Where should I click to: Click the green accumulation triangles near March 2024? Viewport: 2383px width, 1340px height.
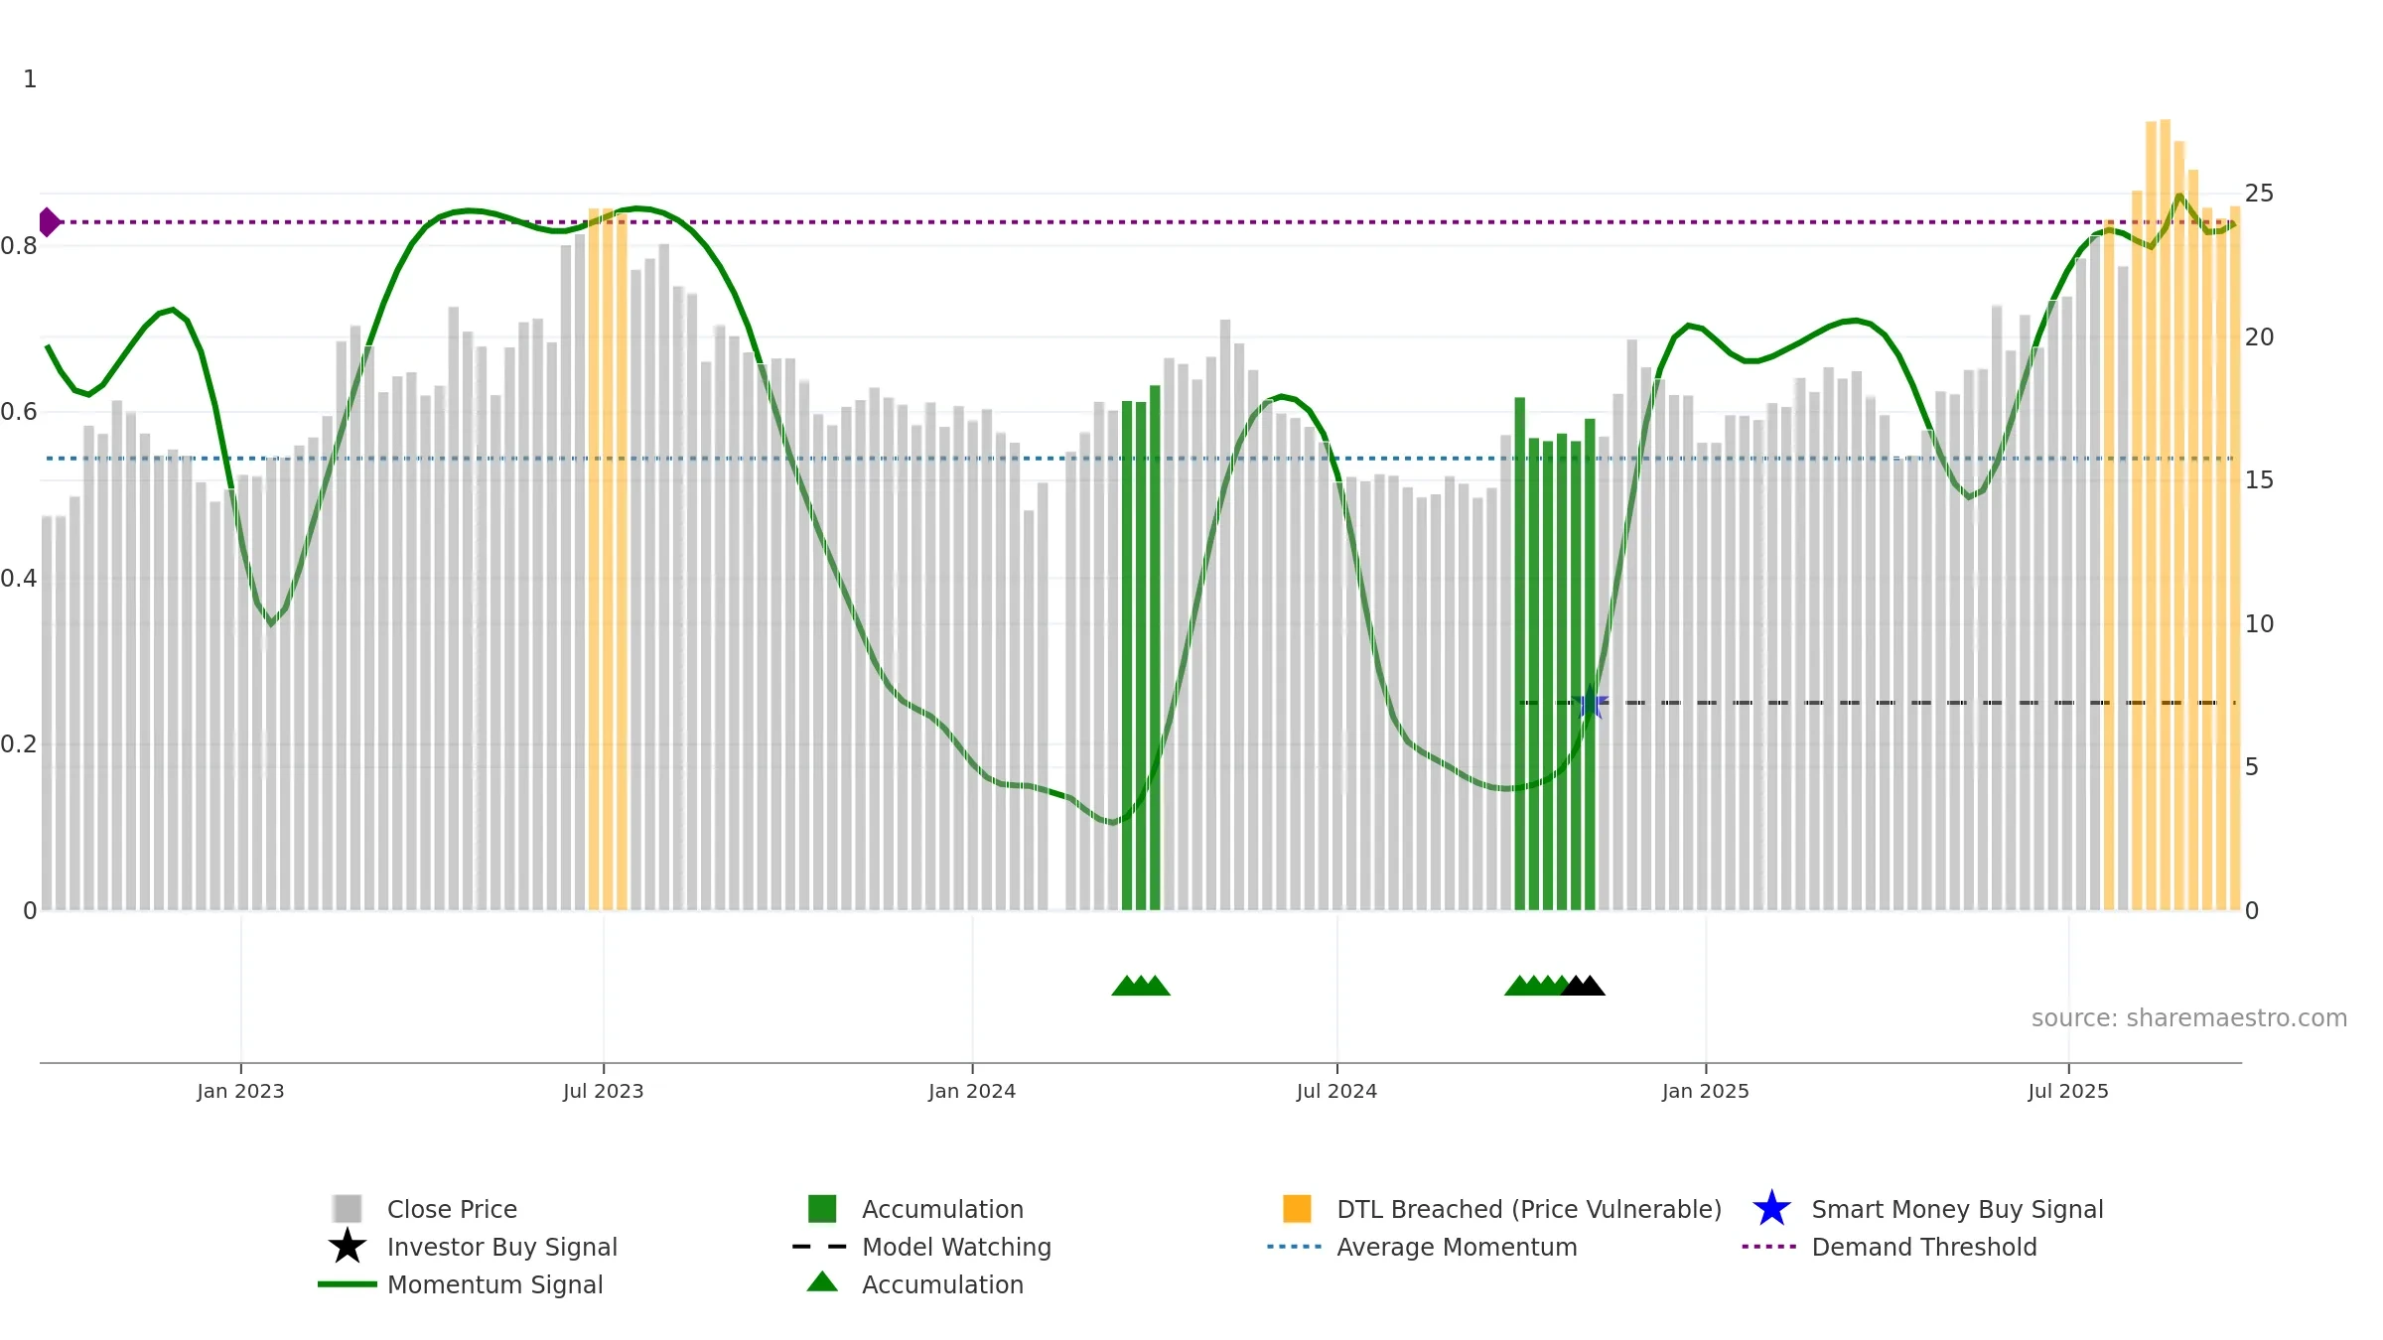click(x=1141, y=986)
